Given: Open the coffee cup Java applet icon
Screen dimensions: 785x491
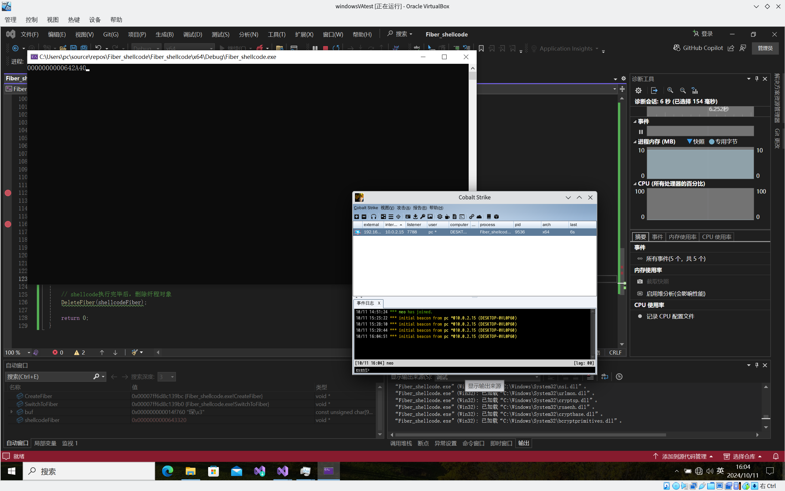Looking at the screenshot, I should click(447, 217).
